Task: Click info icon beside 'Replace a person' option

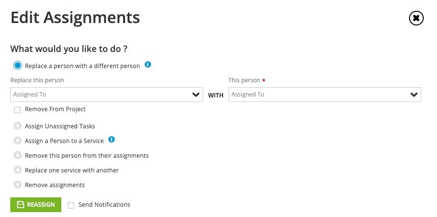Action: [x=148, y=65]
